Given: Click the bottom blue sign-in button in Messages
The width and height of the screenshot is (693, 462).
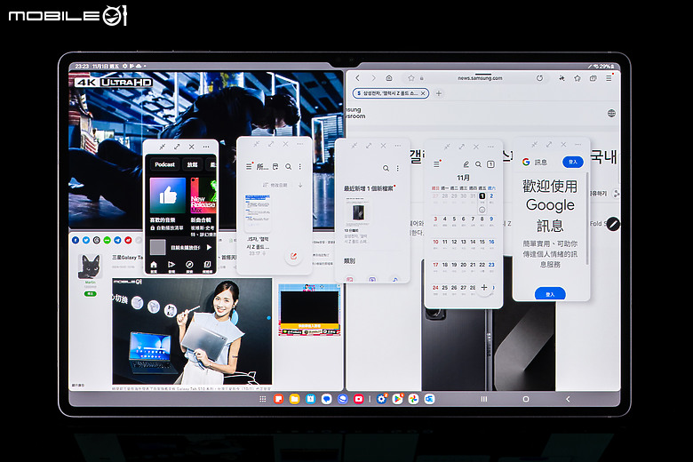Looking at the screenshot, I should click(x=550, y=294).
